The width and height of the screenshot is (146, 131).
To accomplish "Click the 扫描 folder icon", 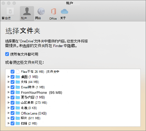I will pyautogui.click(x=18, y=123).
